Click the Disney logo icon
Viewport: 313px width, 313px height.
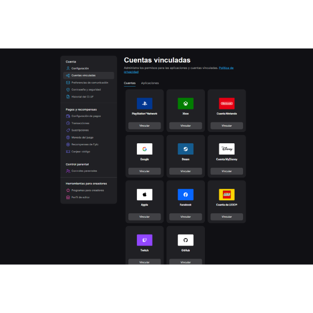226,149
